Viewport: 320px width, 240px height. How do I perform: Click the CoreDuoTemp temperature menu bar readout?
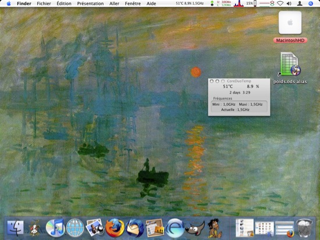(x=190, y=3)
